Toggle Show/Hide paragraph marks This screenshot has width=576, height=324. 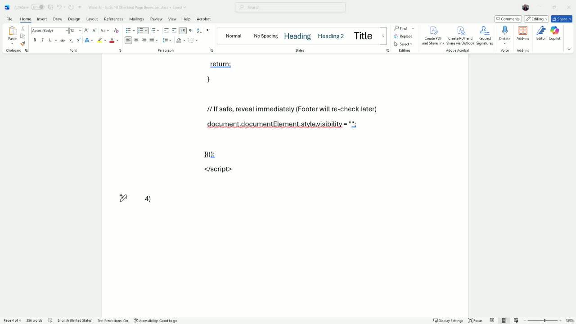click(208, 31)
